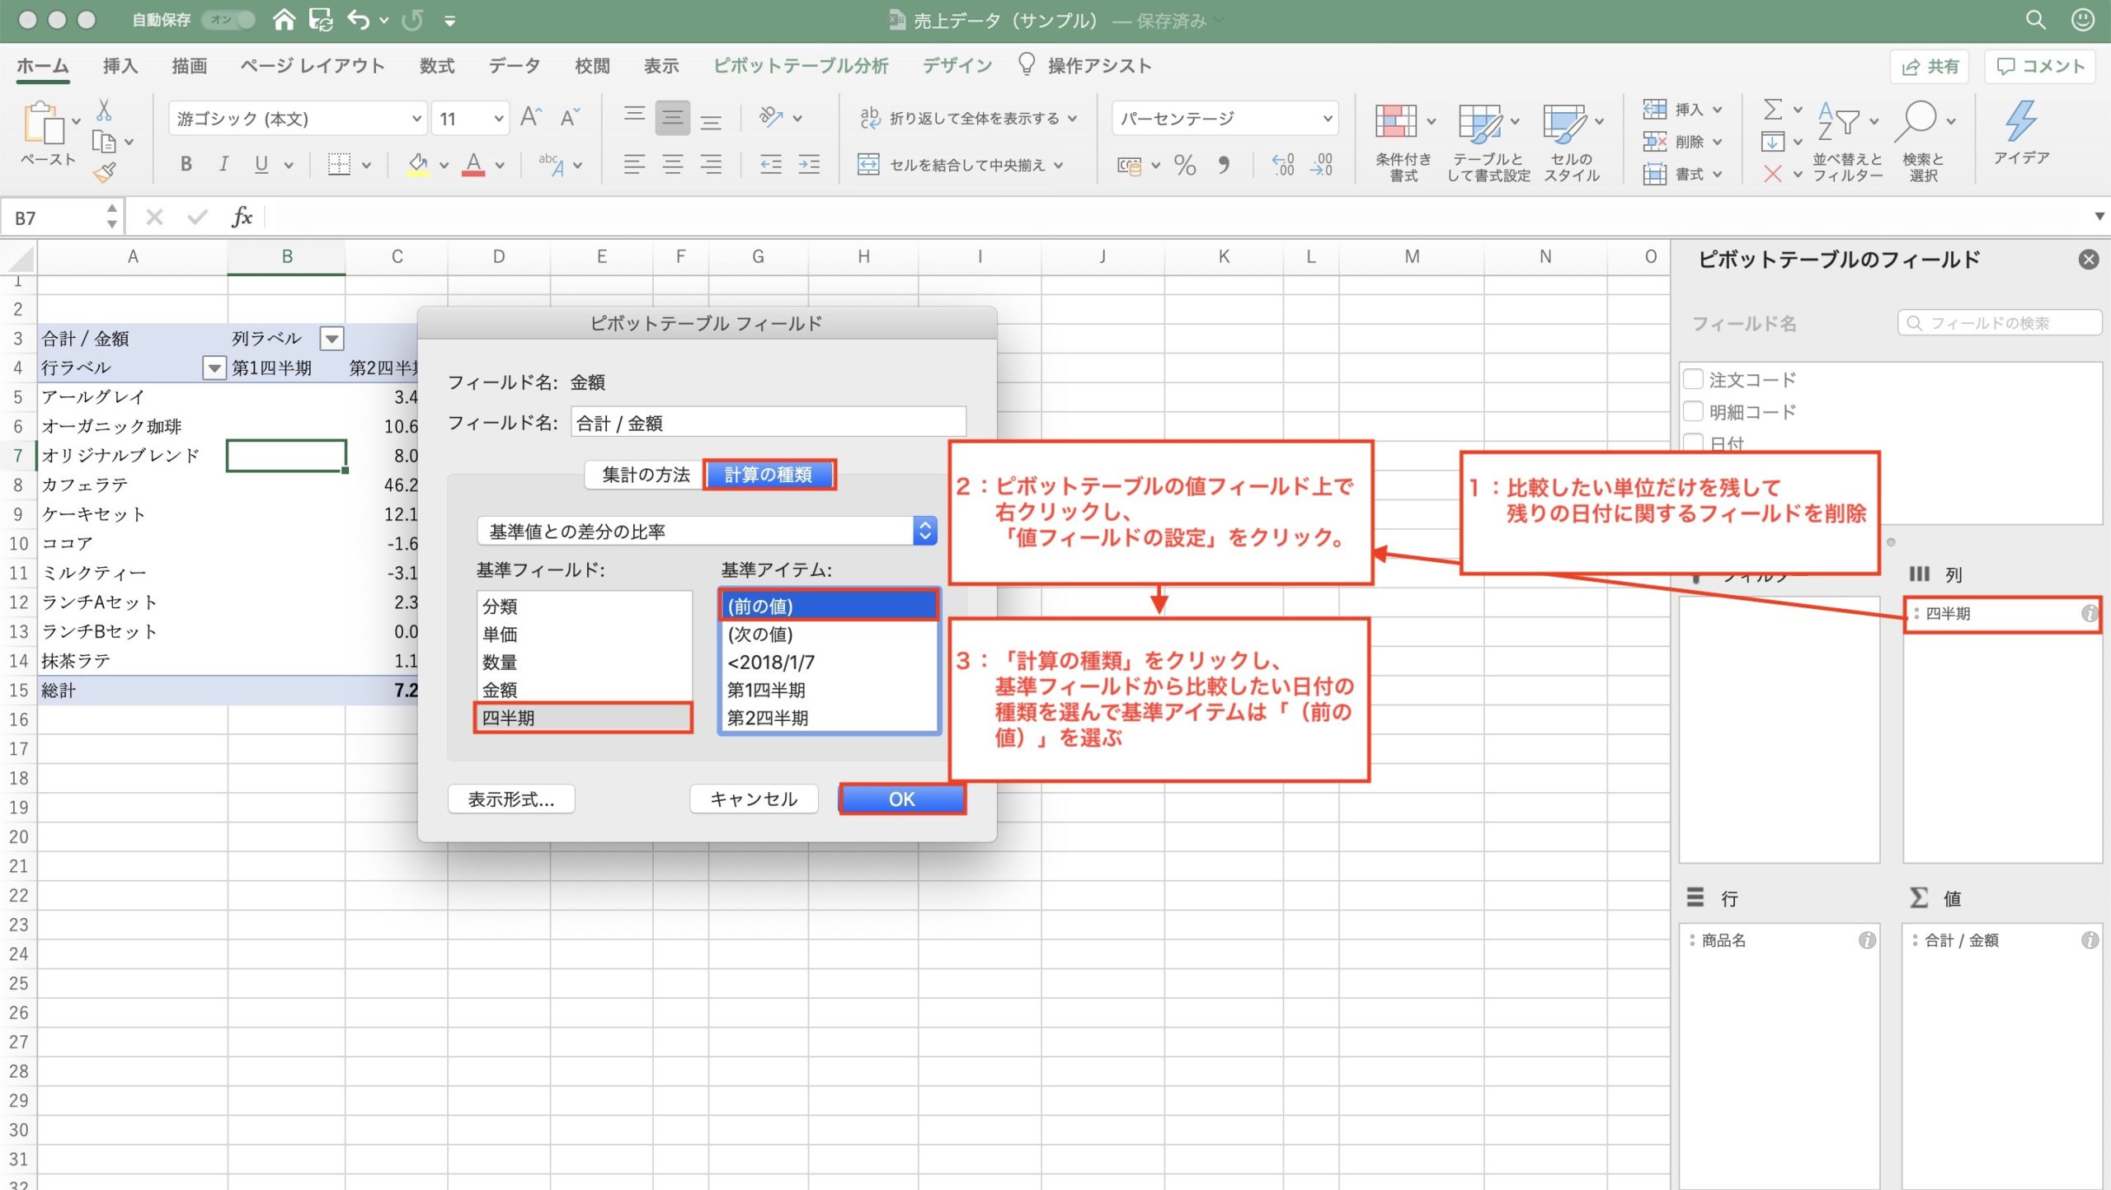The image size is (2111, 1190).
Task: Open the セルを結合して中央揃え dropdown arrow
Action: click(x=1059, y=165)
